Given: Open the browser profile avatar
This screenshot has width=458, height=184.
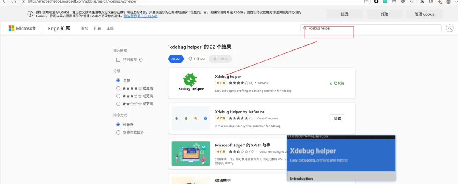Looking at the screenshot, I should (448, 1).
